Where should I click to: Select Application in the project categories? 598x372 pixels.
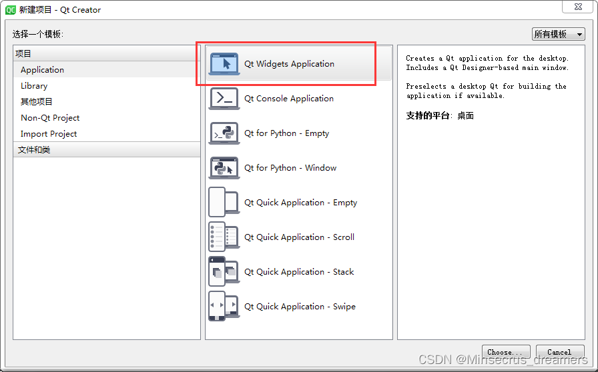coord(106,70)
